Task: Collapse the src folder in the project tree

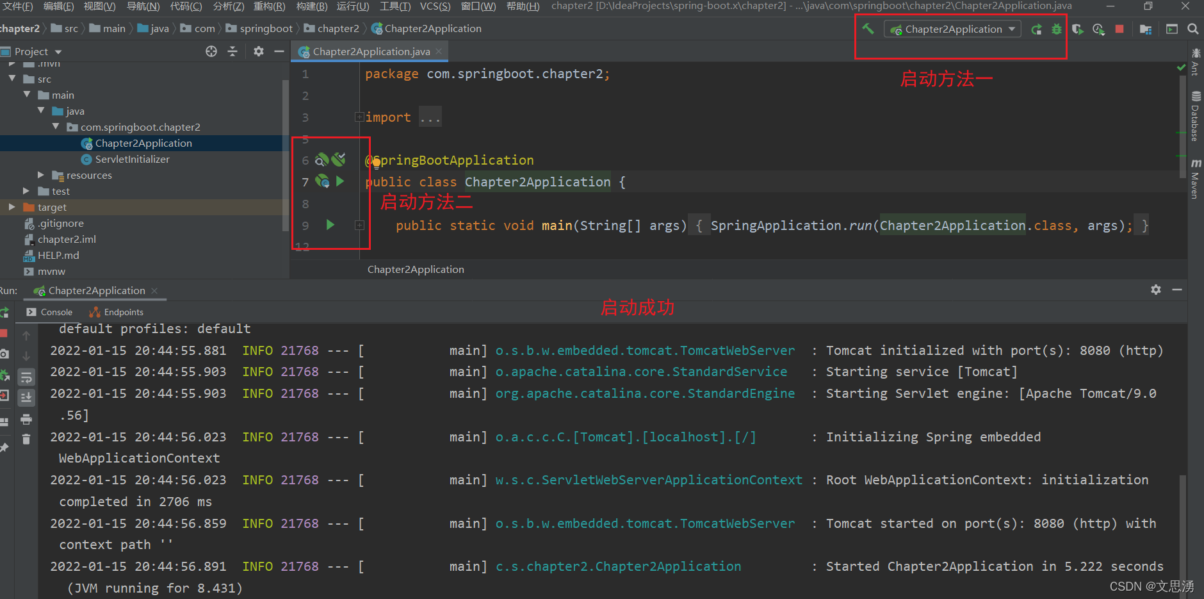Action: pyautogui.click(x=12, y=79)
